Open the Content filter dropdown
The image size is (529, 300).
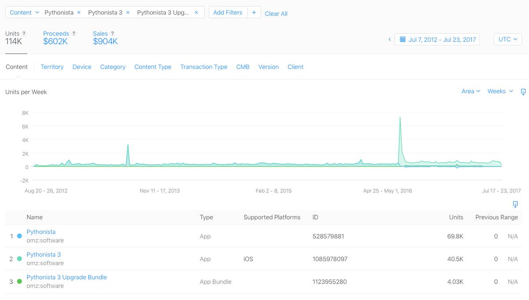click(x=24, y=12)
